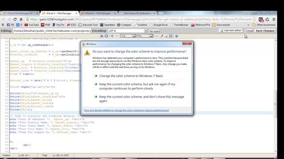Open the PayTm bookmark
The image size is (284, 159).
(58, 25)
